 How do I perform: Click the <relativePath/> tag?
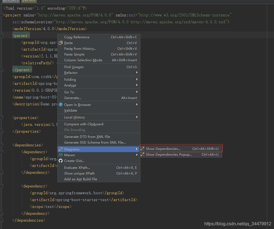[x=38, y=63]
